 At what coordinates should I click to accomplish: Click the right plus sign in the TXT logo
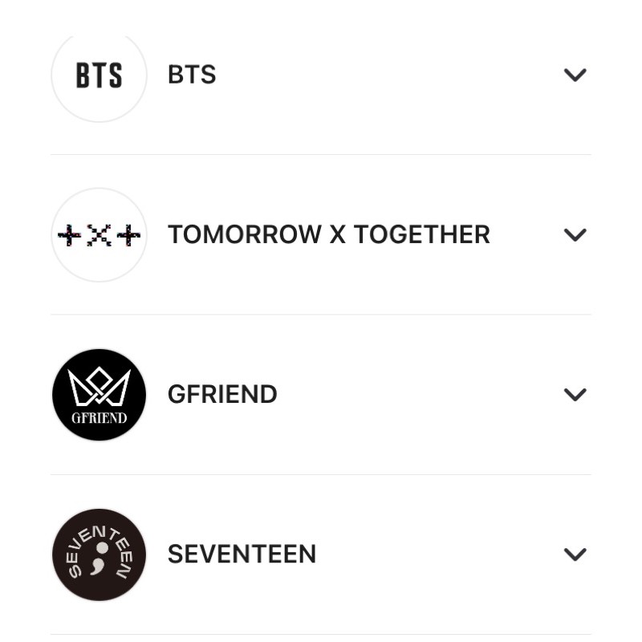pyautogui.click(x=128, y=235)
